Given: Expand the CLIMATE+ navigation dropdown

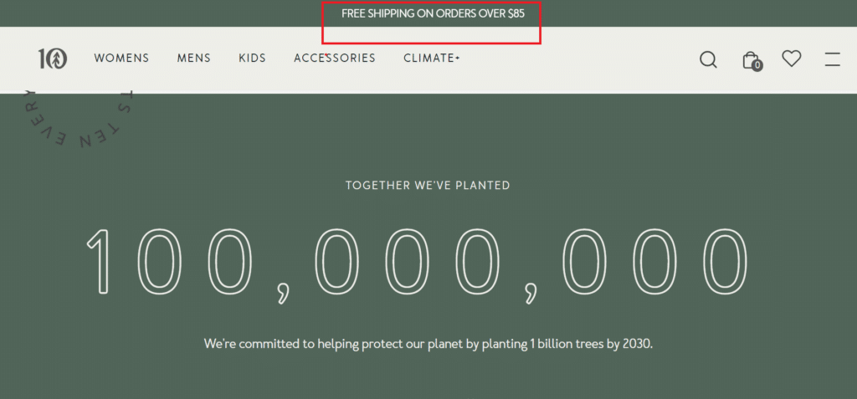Looking at the screenshot, I should pos(432,59).
